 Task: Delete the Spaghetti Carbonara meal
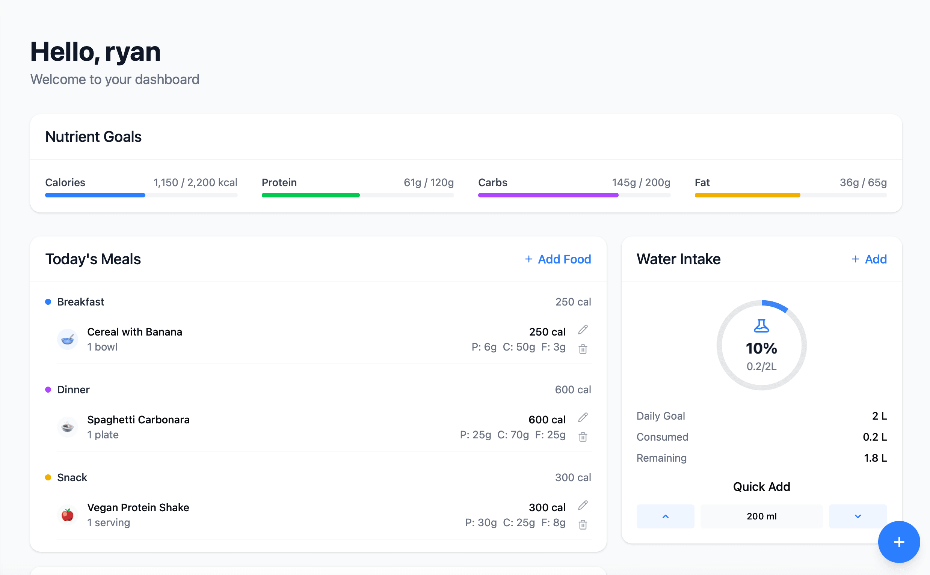tap(583, 437)
